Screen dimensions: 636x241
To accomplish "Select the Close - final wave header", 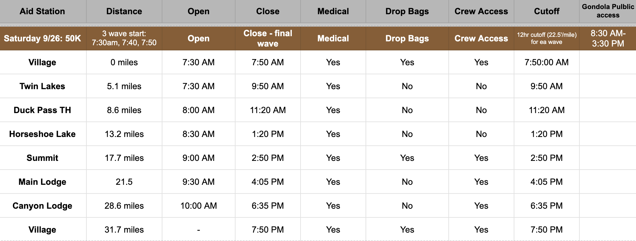I will pyautogui.click(x=268, y=38).
